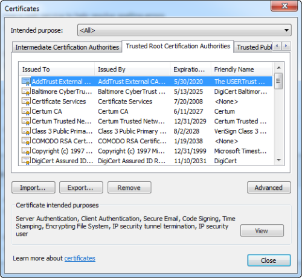Screen dimensions: 302x278
Task: Open the Intended purpose dropdown
Action: pos(184,30)
